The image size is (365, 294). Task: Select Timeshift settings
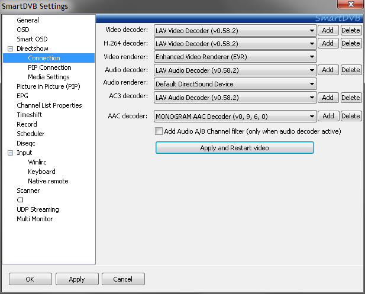[x=30, y=115]
